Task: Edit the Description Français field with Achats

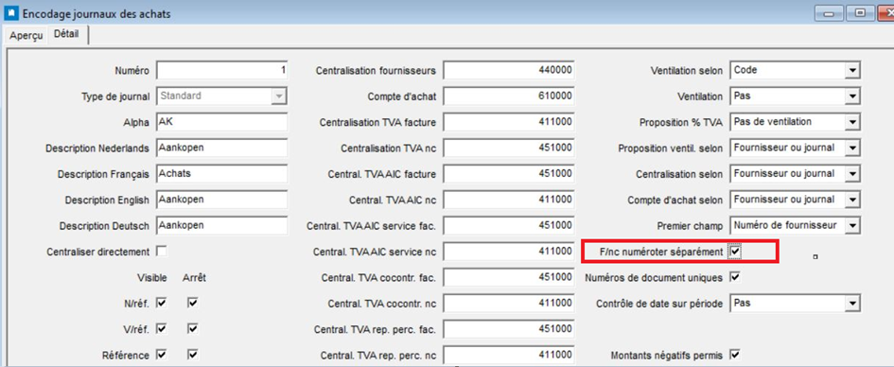Action: tap(221, 174)
